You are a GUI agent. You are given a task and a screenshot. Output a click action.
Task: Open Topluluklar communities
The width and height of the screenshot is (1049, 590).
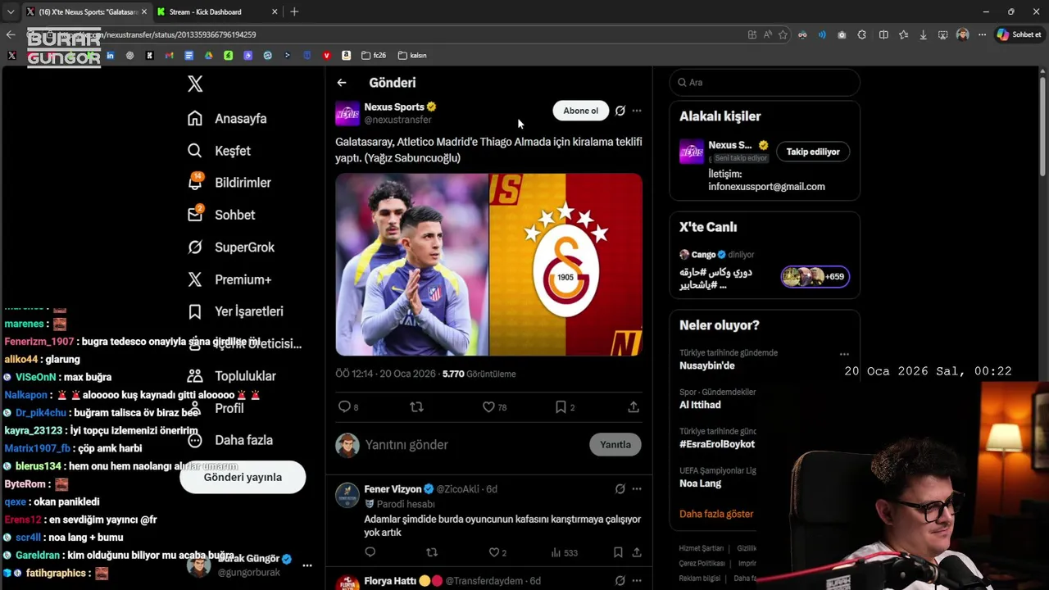coord(232,376)
